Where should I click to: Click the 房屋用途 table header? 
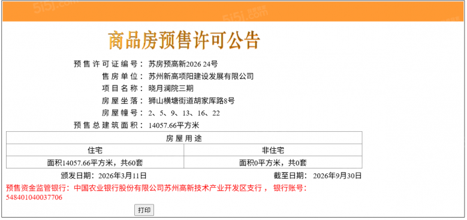[x=184, y=138]
